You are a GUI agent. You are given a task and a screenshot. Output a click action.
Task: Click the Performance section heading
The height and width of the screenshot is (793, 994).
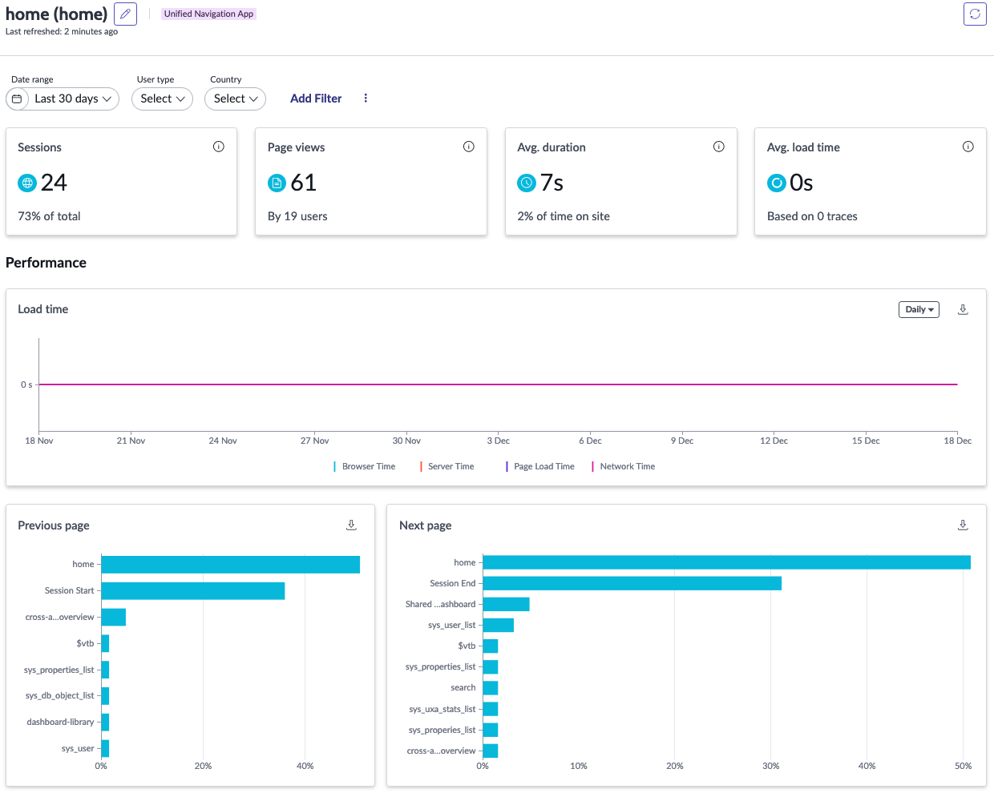click(x=46, y=263)
